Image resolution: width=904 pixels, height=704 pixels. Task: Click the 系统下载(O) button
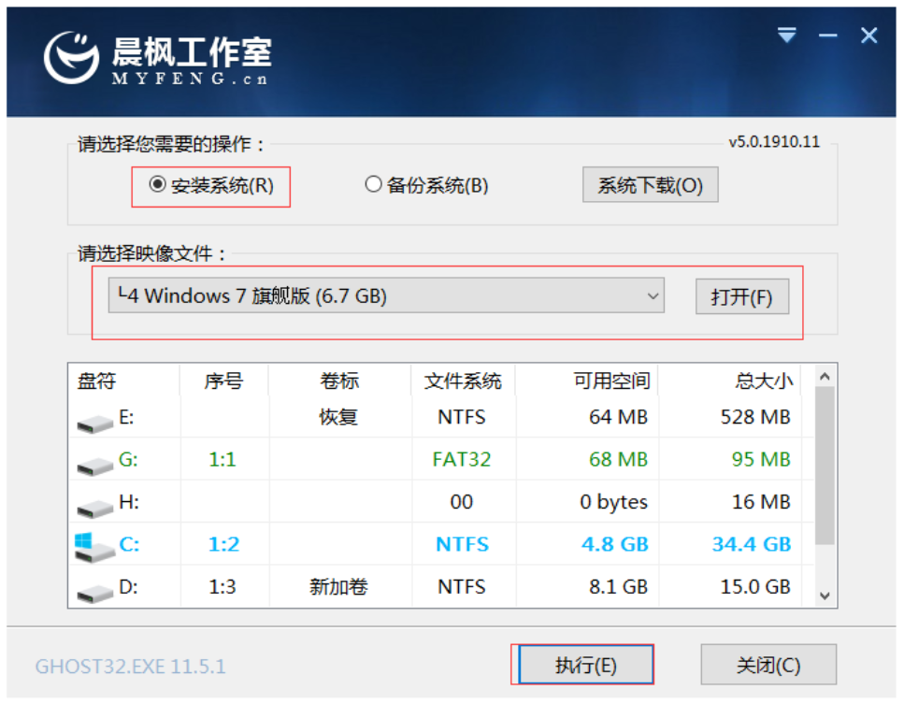pyautogui.click(x=651, y=185)
